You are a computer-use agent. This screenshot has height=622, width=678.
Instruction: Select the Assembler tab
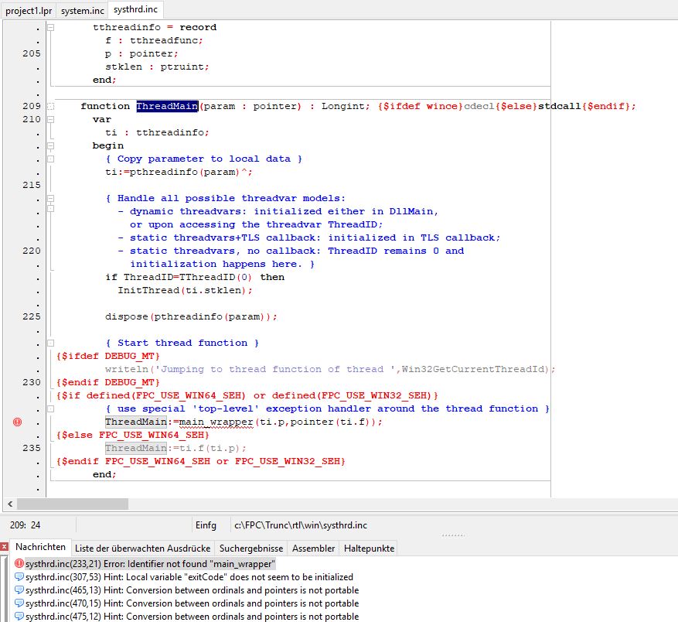click(x=313, y=548)
